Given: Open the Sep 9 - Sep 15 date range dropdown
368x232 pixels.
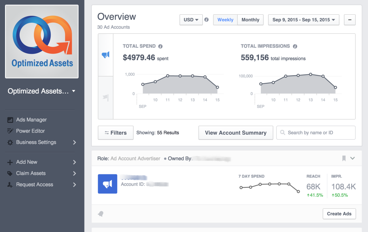Looking at the screenshot, I should [x=304, y=20].
